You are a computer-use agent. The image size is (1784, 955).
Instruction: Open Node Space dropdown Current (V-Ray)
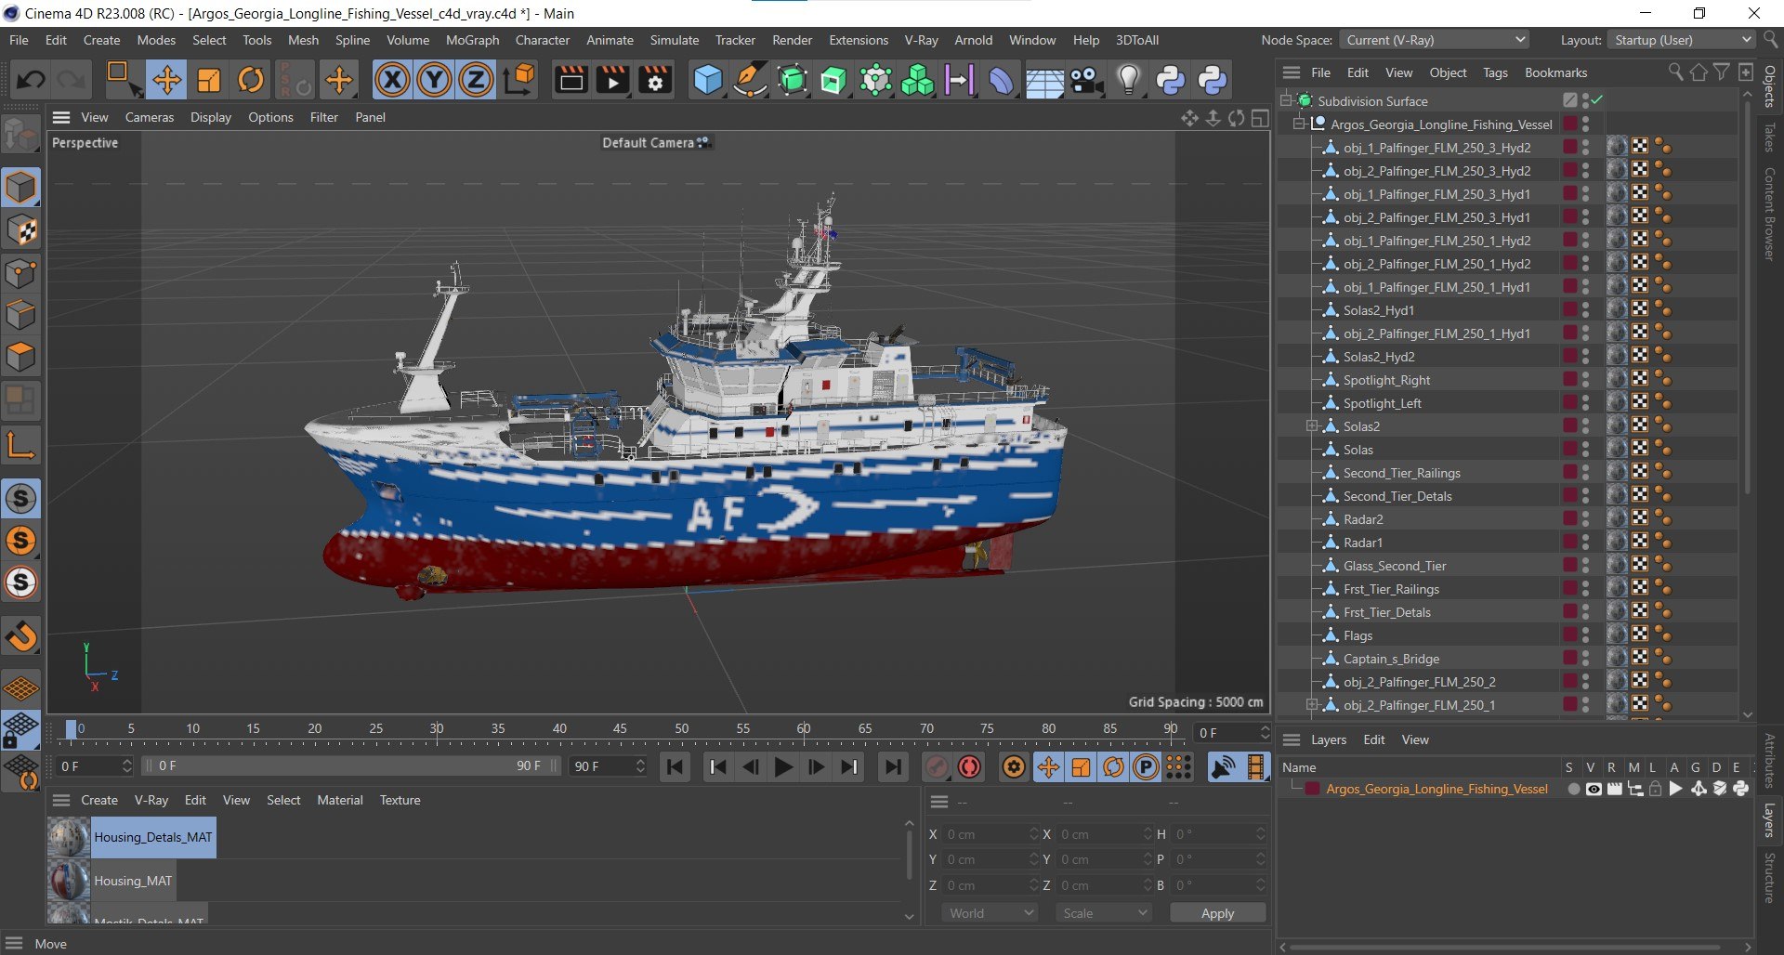point(1435,40)
